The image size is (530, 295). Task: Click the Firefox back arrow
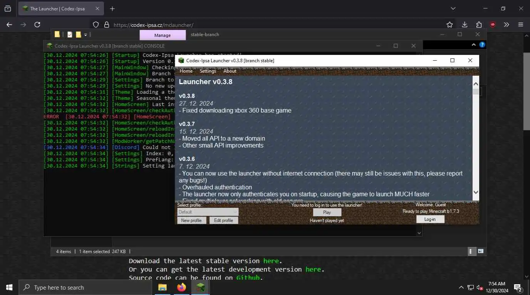9,25
